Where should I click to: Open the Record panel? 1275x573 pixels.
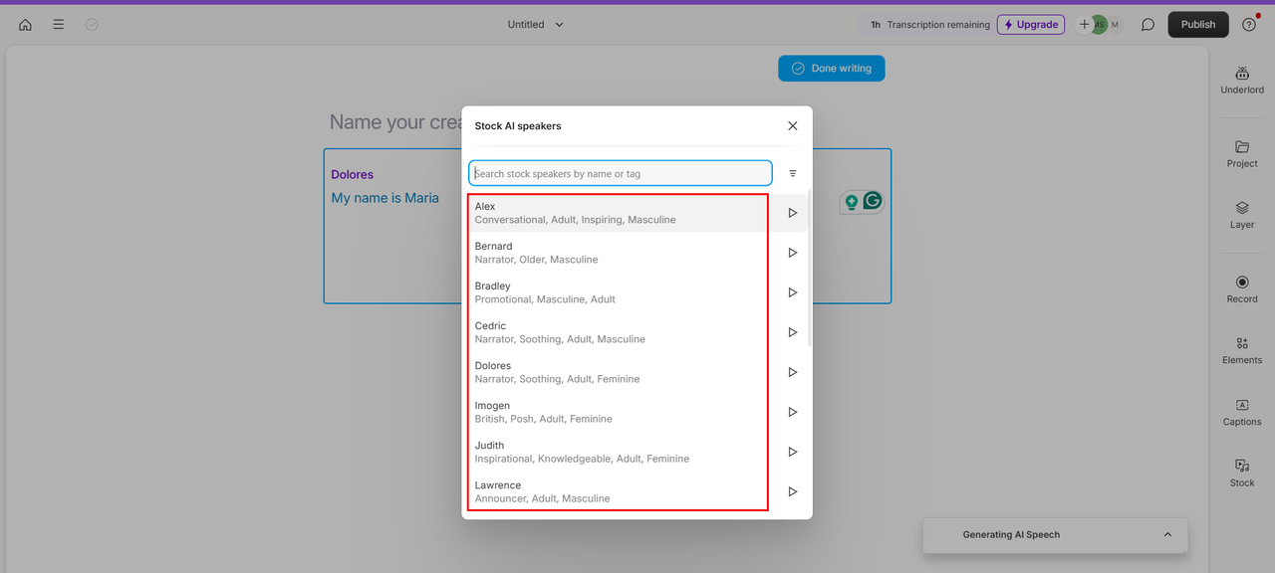pos(1242,289)
